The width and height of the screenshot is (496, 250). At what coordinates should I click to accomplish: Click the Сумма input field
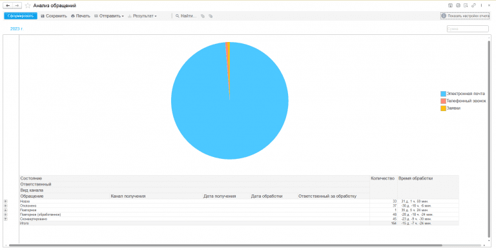click(468, 29)
